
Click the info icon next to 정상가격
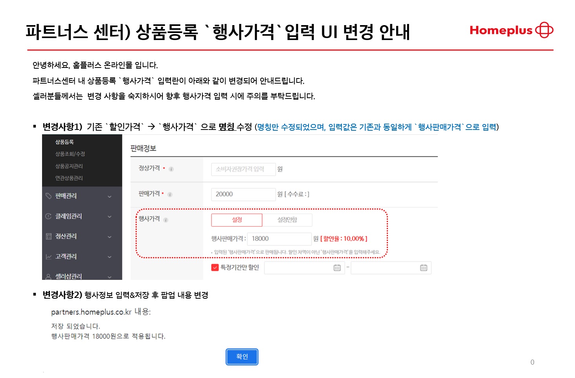pos(171,169)
